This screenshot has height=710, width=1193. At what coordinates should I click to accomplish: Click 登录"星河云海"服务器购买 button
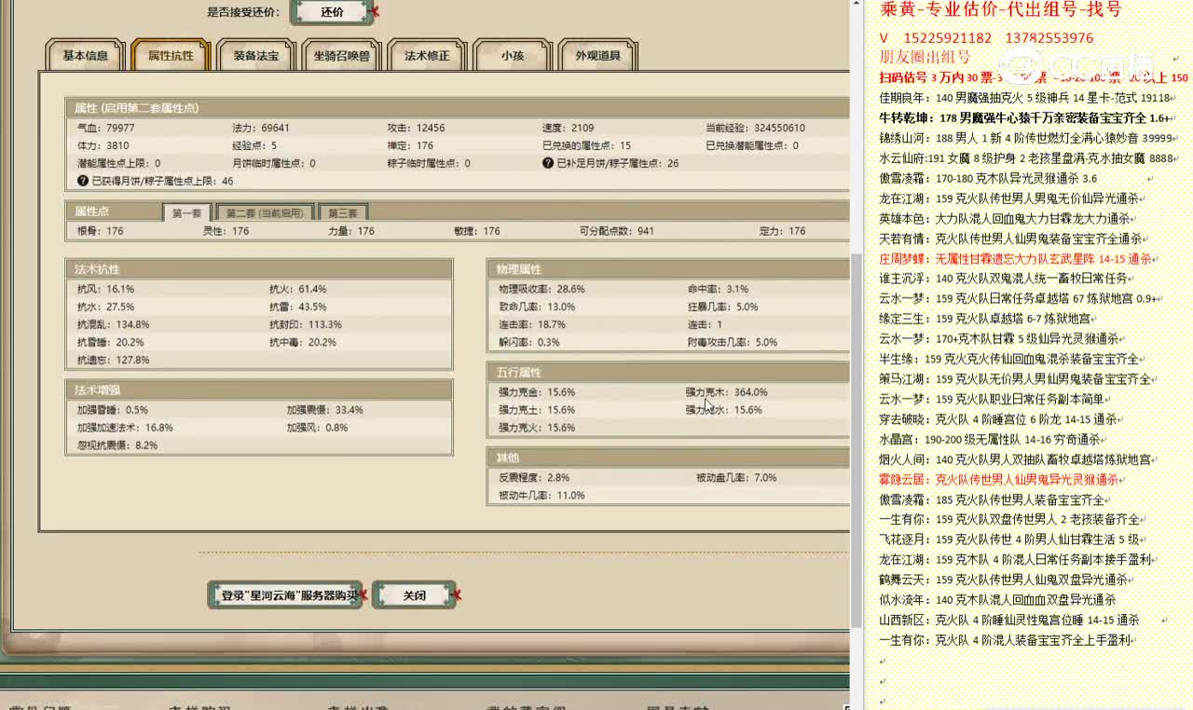point(283,595)
